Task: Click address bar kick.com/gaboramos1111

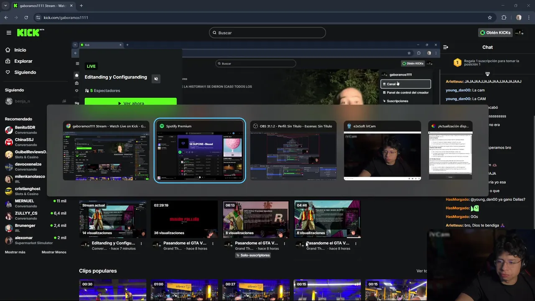Action: pyautogui.click(x=66, y=18)
